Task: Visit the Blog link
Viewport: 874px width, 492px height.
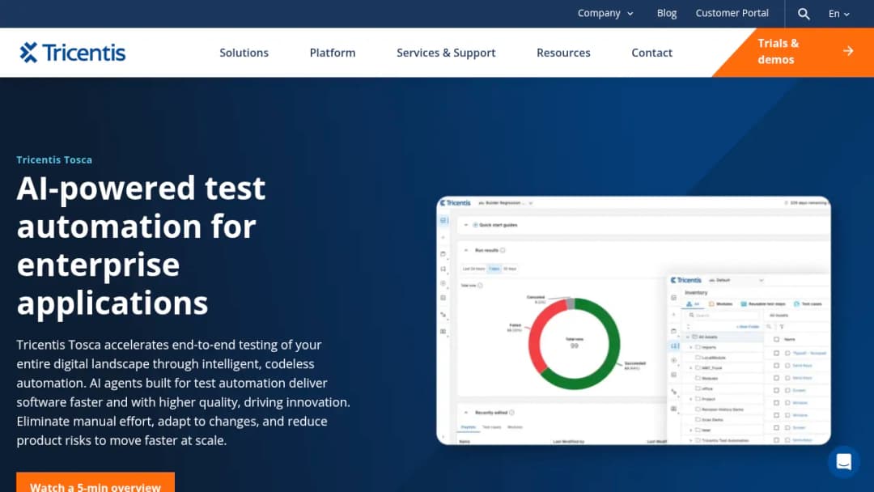Action: tap(667, 13)
